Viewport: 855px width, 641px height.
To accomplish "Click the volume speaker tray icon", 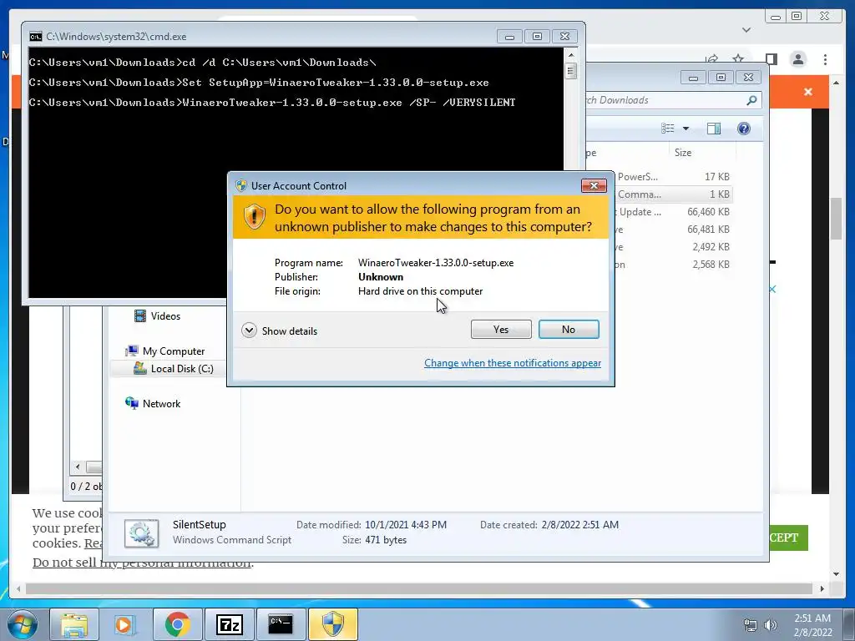I will tap(770, 625).
